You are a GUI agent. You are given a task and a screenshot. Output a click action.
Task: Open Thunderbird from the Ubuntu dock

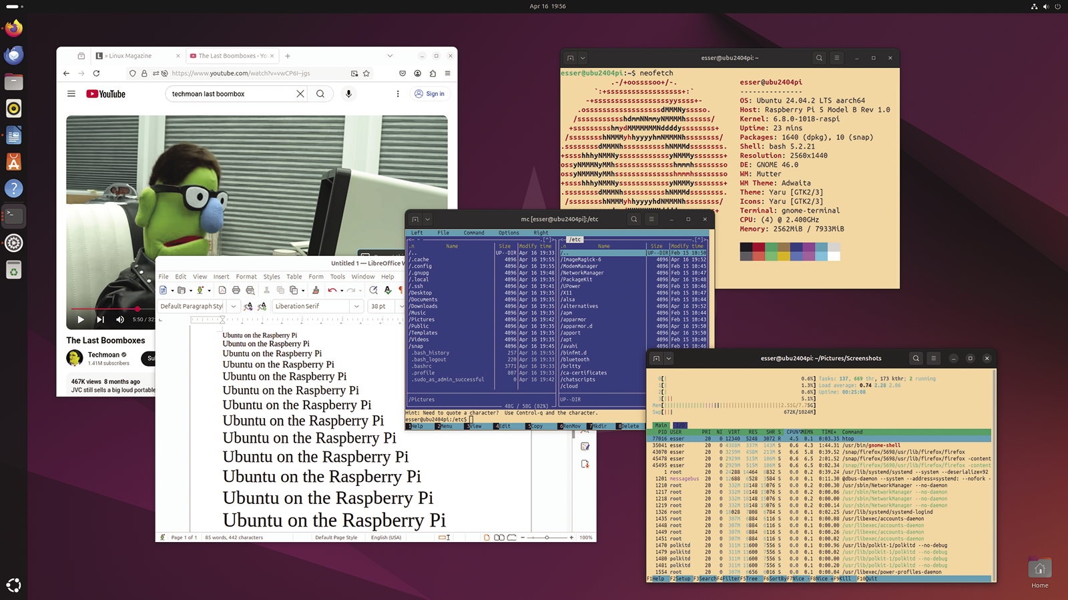point(14,55)
